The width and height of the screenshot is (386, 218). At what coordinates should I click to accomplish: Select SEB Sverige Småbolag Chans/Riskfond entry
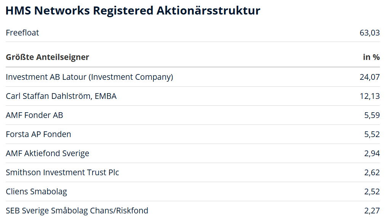(77, 211)
